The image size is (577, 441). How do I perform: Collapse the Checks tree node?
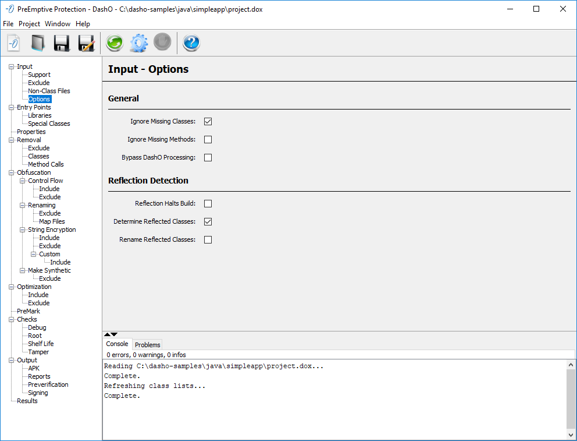tap(12, 319)
